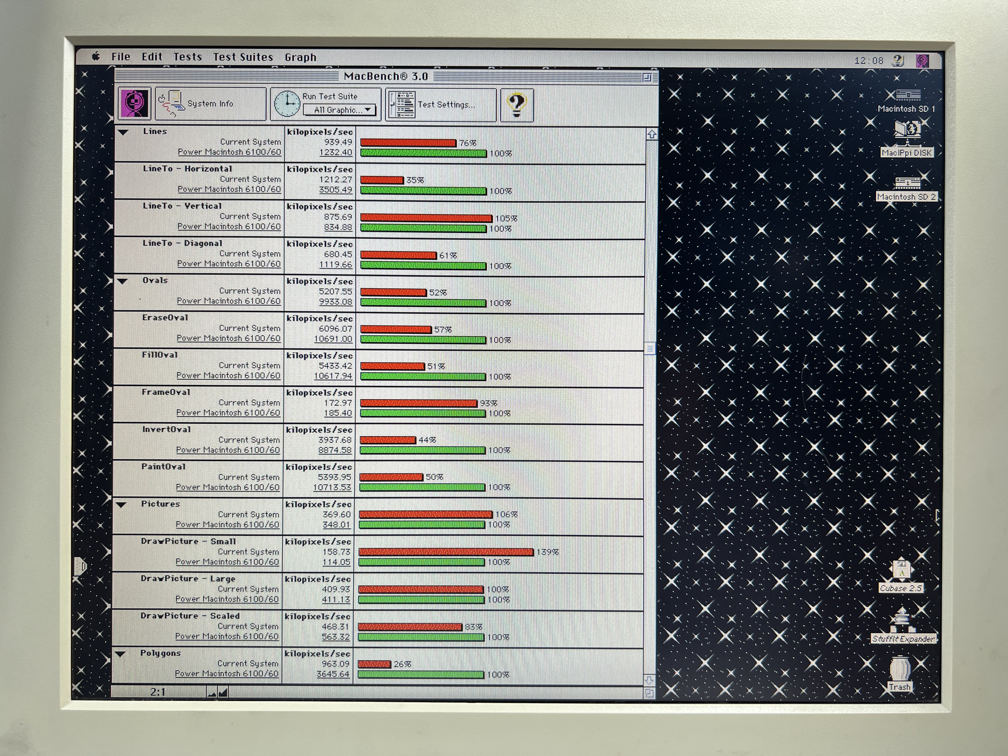
Task: Open the Test Suites menu
Action: pos(243,57)
